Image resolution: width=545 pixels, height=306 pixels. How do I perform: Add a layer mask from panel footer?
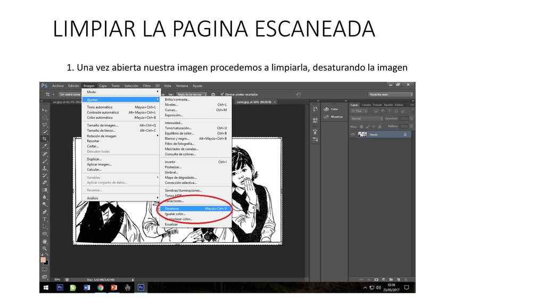tap(376, 279)
